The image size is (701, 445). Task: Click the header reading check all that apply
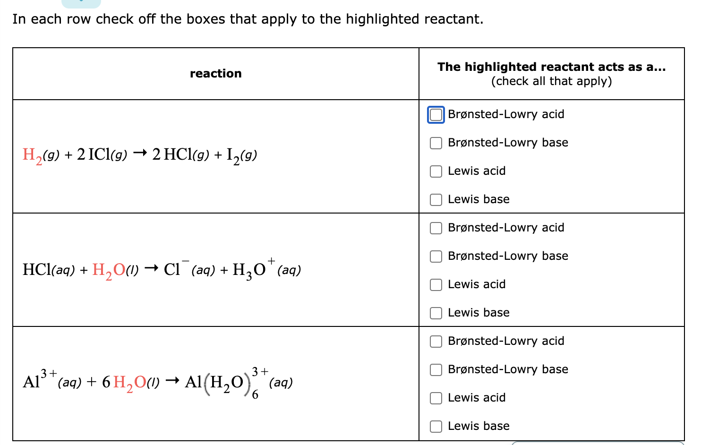pos(551,81)
